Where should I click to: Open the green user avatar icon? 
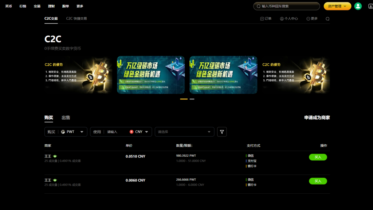point(358,6)
